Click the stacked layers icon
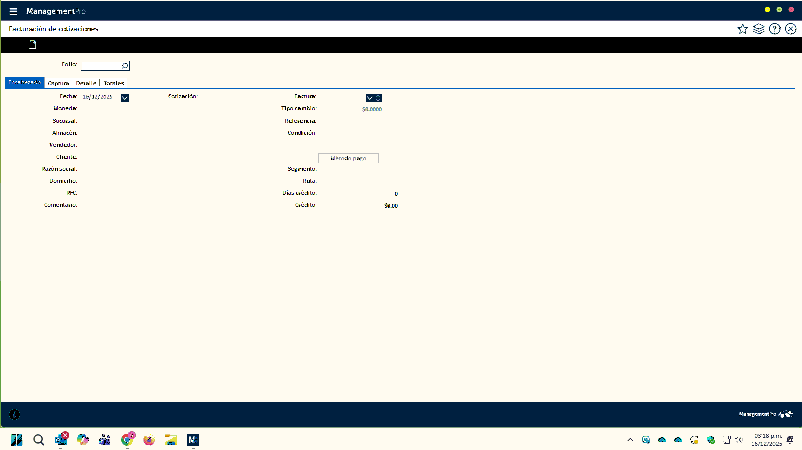802x450 pixels. pyautogui.click(x=758, y=29)
